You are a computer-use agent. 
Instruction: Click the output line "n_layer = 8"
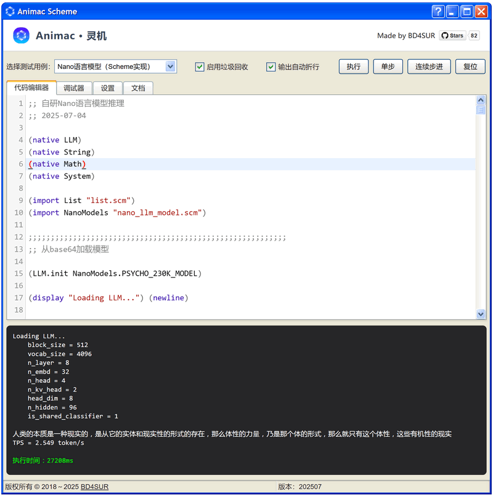click(x=48, y=363)
